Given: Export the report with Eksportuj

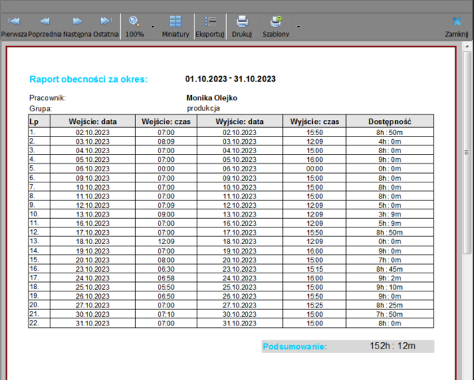Looking at the screenshot, I should tap(210, 25).
